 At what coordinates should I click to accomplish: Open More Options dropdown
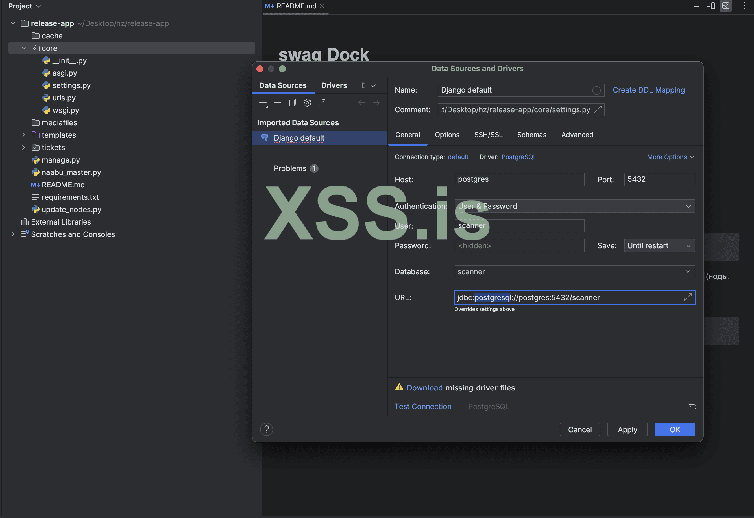click(x=670, y=157)
